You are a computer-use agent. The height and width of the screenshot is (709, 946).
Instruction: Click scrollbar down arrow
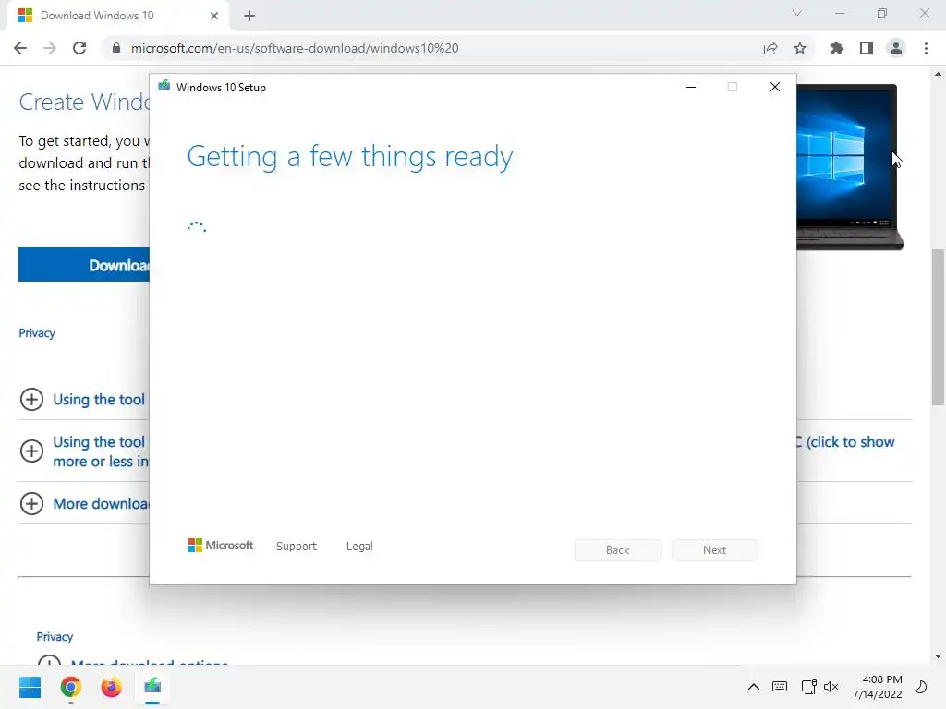click(938, 656)
